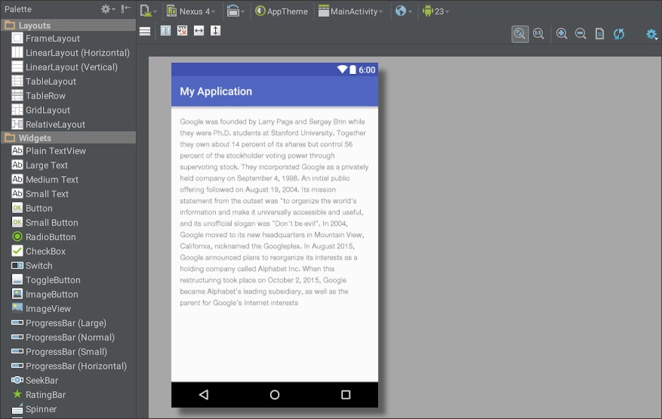Toggle layout width with horizontal arrows icon

point(199,31)
